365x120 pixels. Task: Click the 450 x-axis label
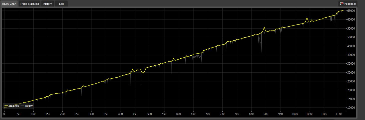point(135,114)
